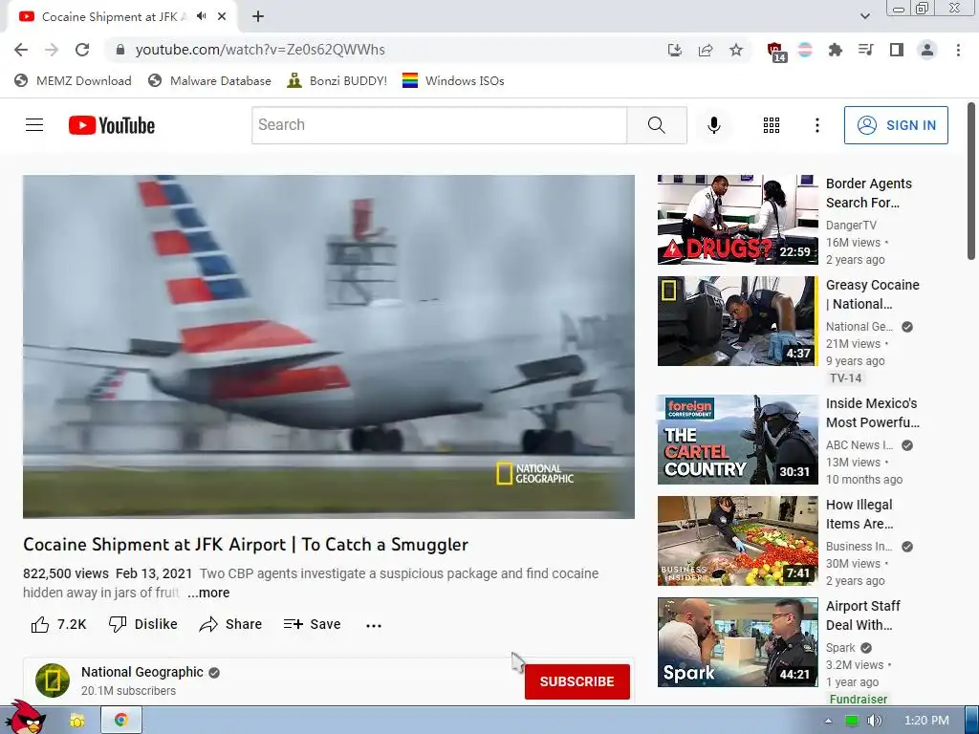Open the install app icon in address bar
This screenshot has width=979, height=734.
[674, 50]
